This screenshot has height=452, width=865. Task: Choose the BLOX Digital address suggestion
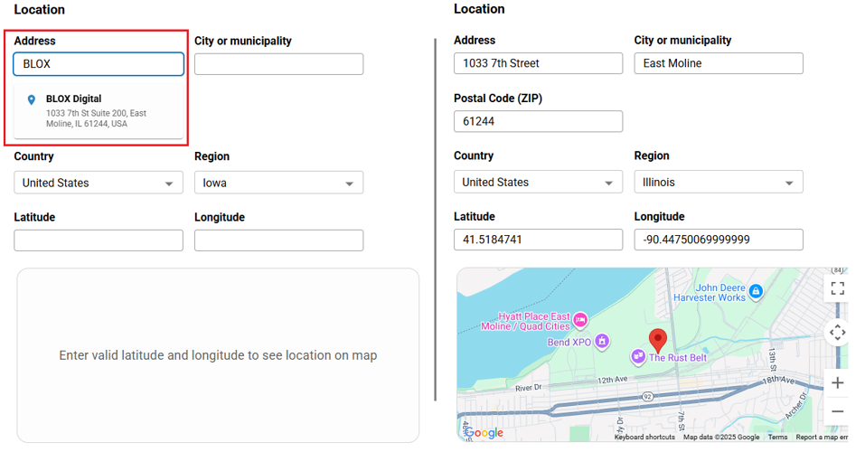[98, 110]
